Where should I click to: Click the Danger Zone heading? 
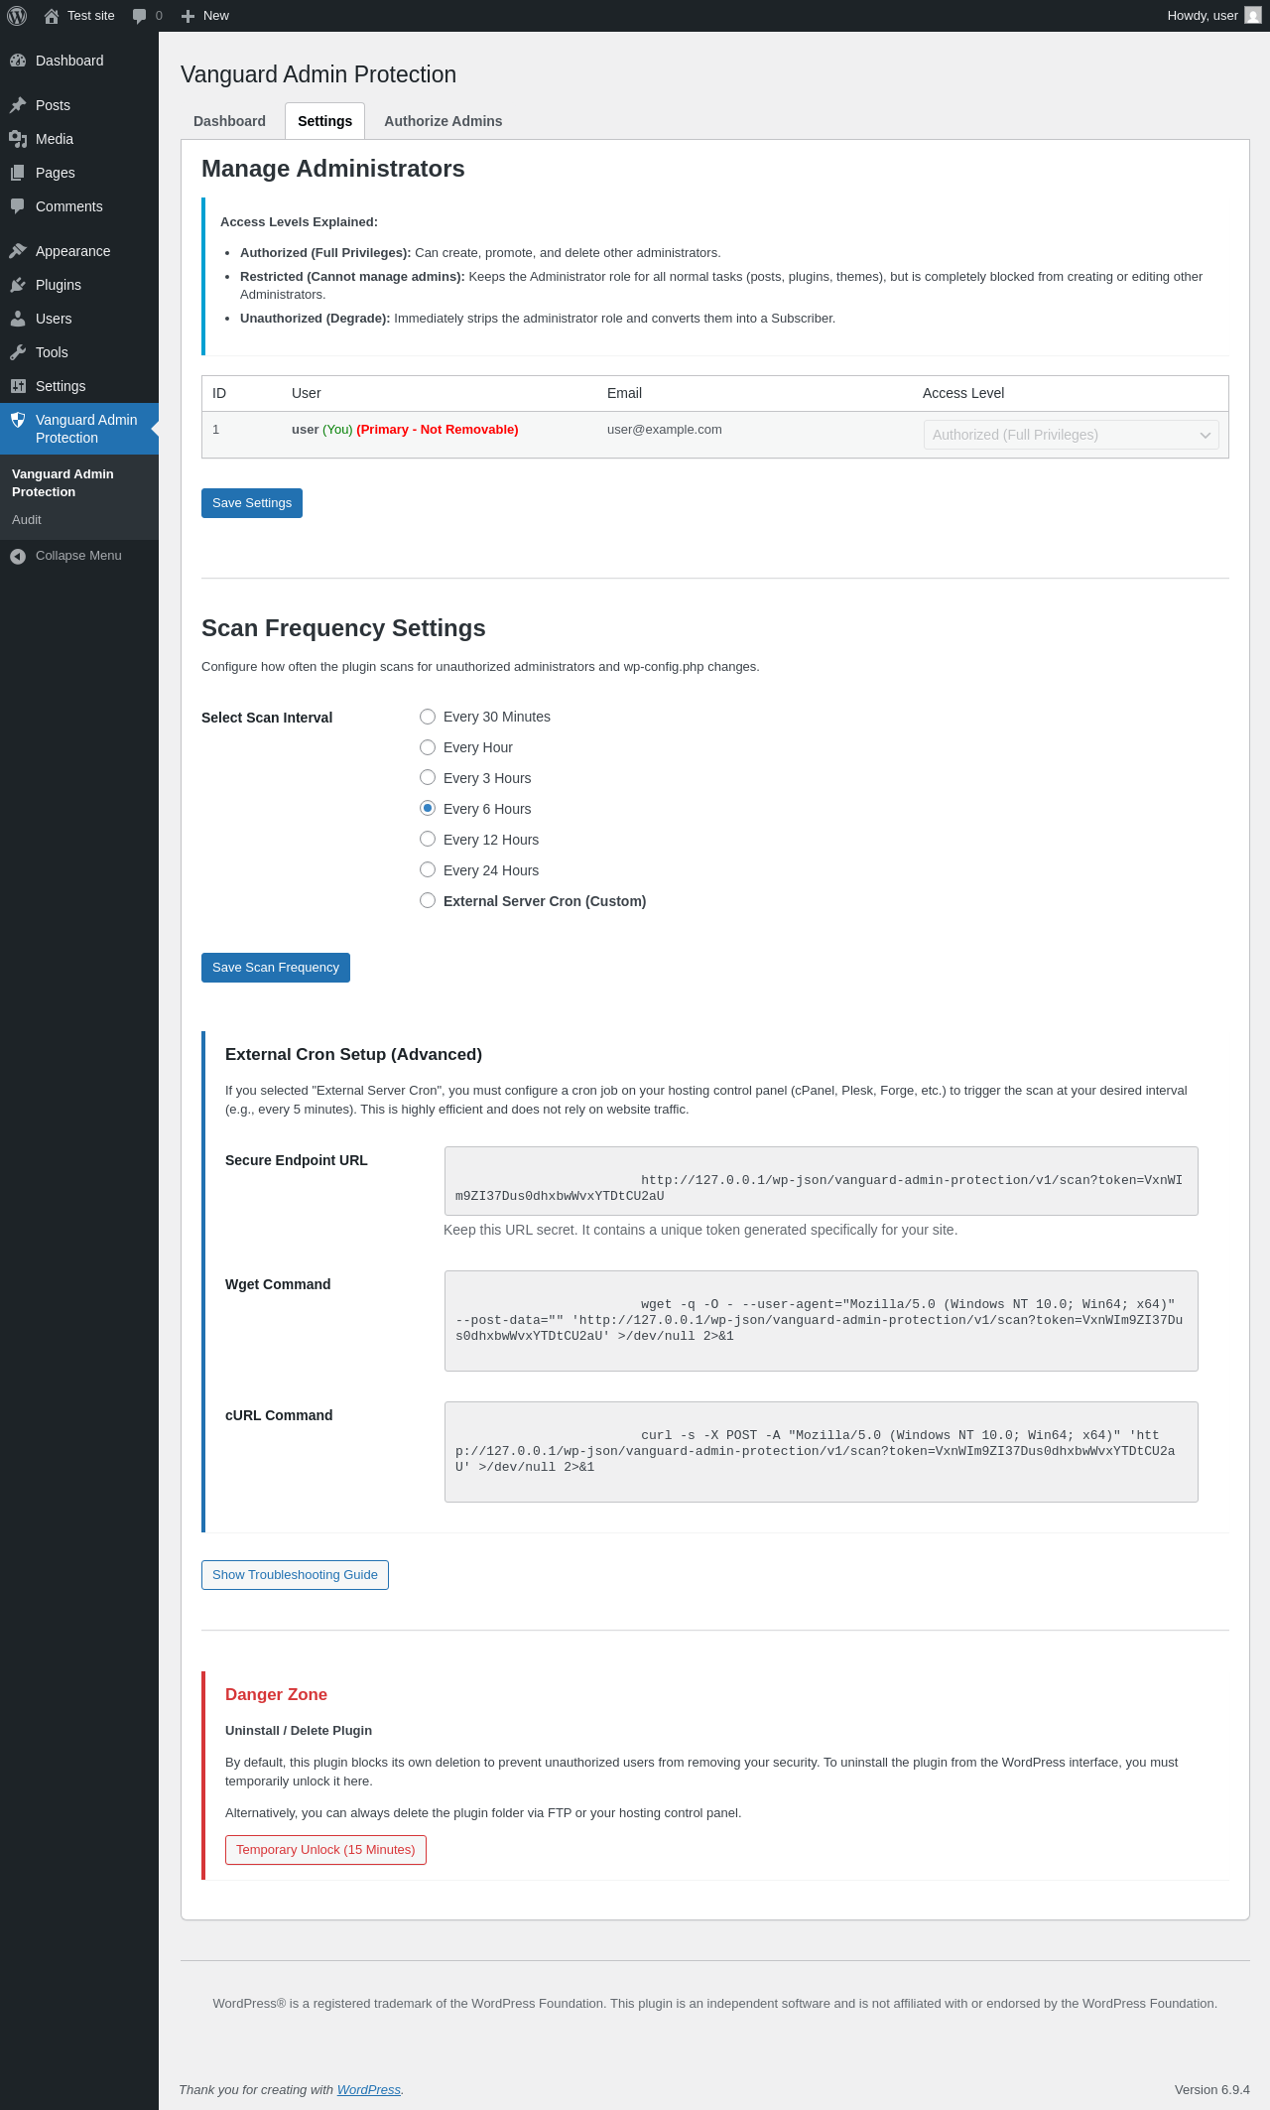coord(276,1694)
